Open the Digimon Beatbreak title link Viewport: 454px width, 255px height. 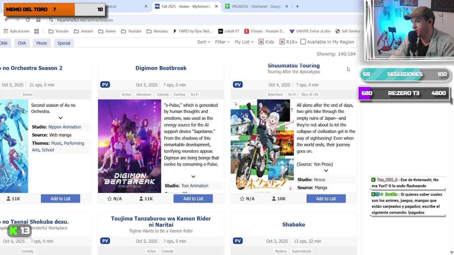tap(161, 68)
